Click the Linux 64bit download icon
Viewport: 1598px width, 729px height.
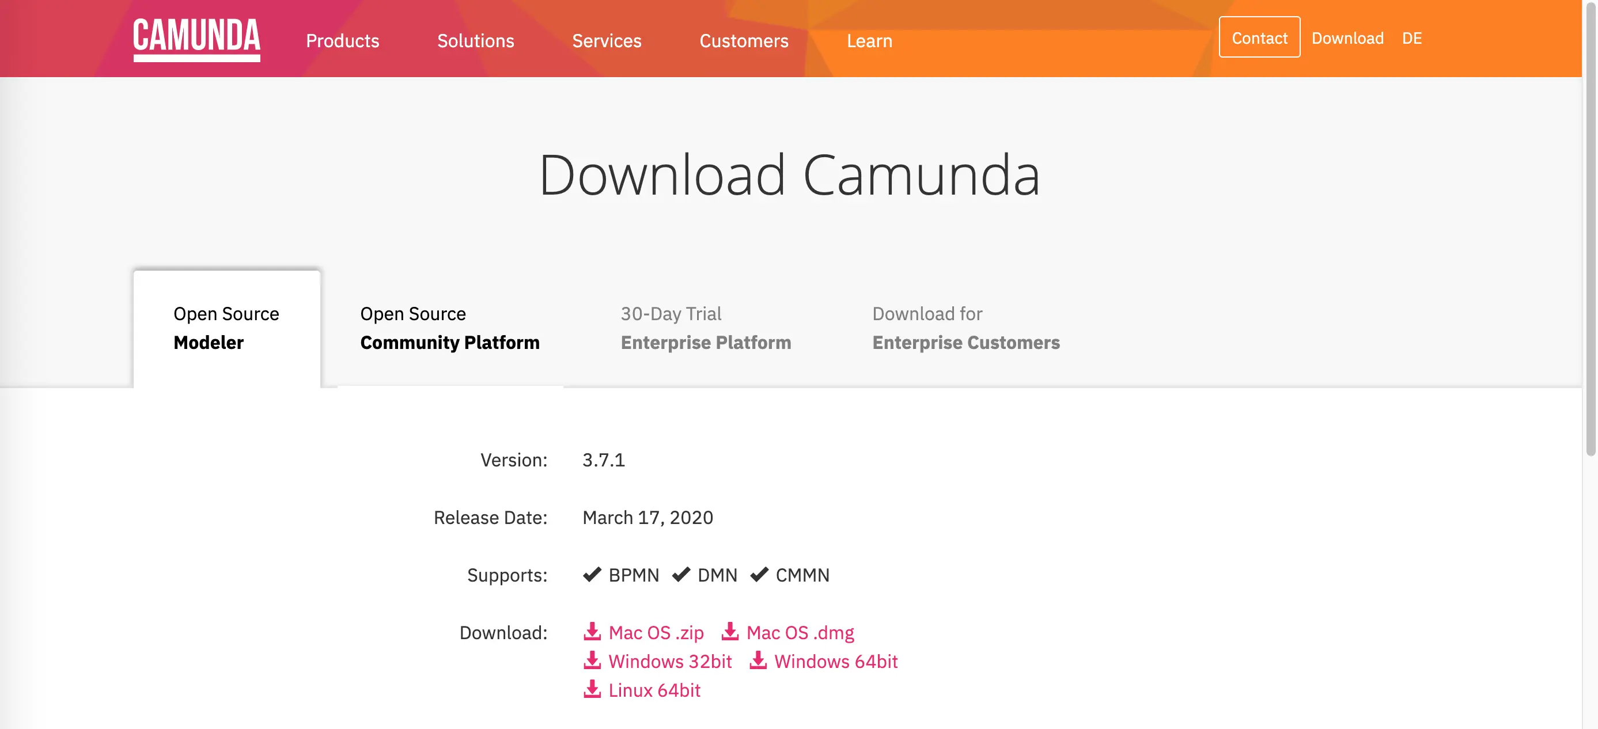(x=593, y=689)
